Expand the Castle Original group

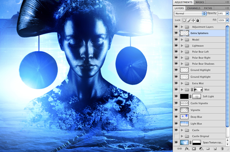point(182,136)
